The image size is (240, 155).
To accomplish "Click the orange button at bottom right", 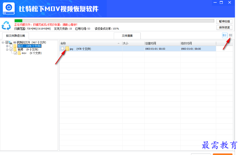I will pyautogui.click(x=222, y=154).
